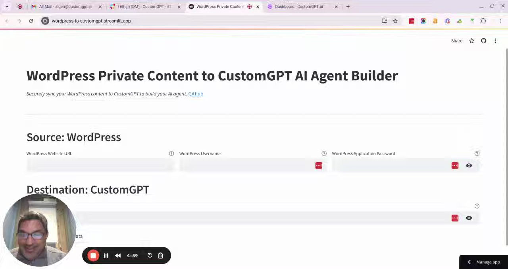Open password manager icon in Application Password field
This screenshot has height=269, width=508.
[455, 166]
